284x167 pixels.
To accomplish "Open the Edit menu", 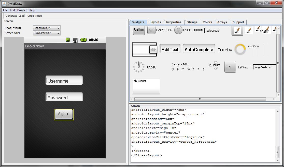I will pyautogui.click(x=12, y=10).
